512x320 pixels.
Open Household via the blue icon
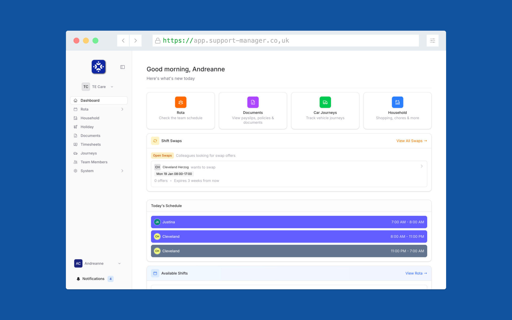tap(397, 102)
